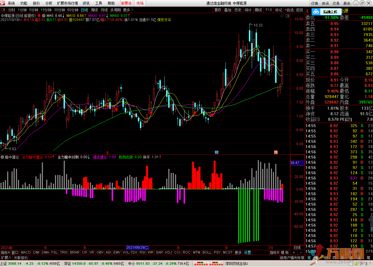Click the 历史 toolbar button
The height and width of the screenshot is (267, 373).
(x=238, y=10)
